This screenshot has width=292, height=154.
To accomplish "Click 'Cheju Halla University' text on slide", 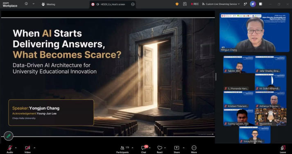I will [x=24, y=118].
